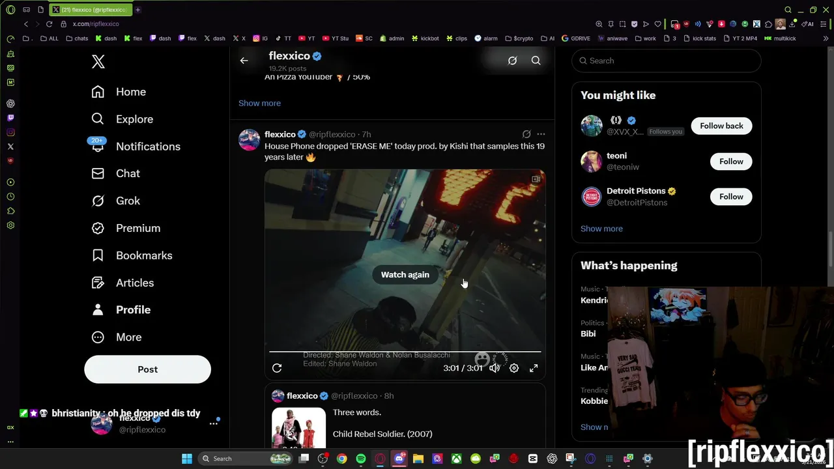Replay the video with the replay icon
Screen dimensions: 834x469
coord(277,368)
